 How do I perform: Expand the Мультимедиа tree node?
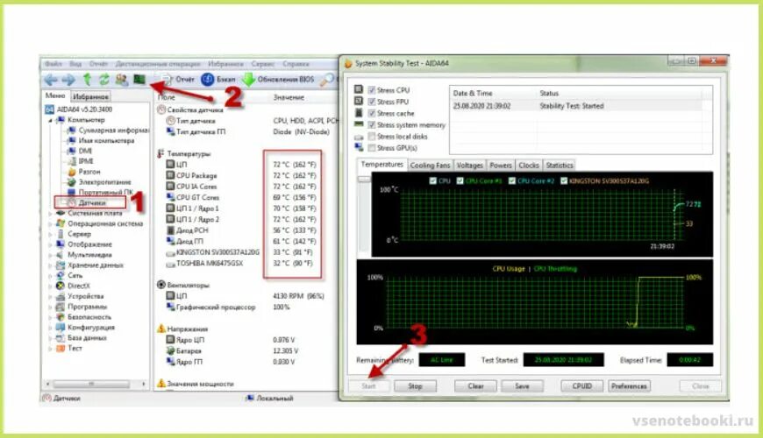coord(50,255)
